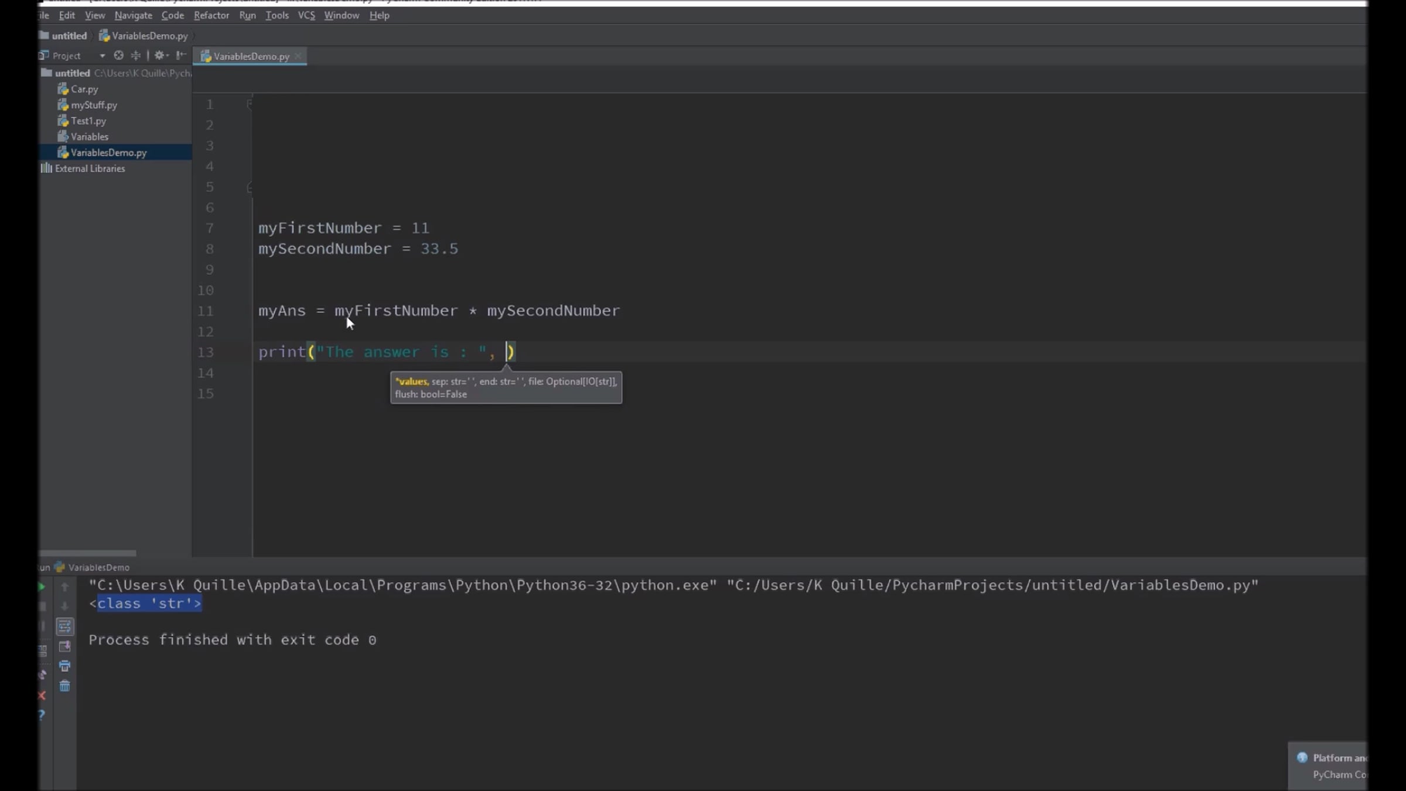The height and width of the screenshot is (791, 1406).
Task: Open the Window menu
Action: click(342, 15)
